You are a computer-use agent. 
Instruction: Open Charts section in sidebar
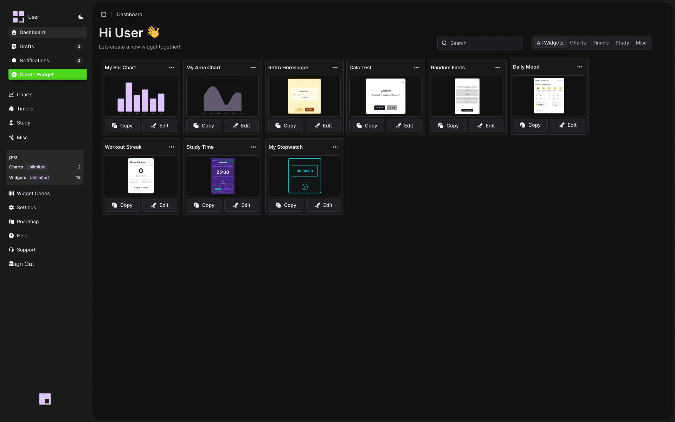point(25,95)
